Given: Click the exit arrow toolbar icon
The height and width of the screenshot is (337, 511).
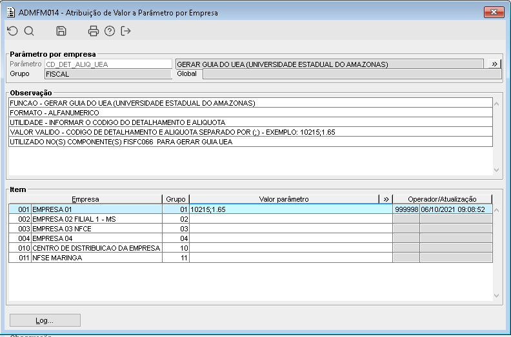Looking at the screenshot, I should [126, 31].
